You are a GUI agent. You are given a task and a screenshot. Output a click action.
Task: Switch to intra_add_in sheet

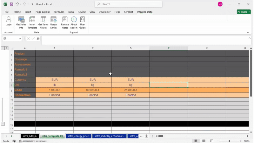30,136
